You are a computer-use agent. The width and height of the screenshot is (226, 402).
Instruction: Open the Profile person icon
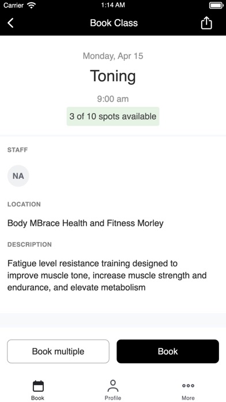pyautogui.click(x=113, y=386)
